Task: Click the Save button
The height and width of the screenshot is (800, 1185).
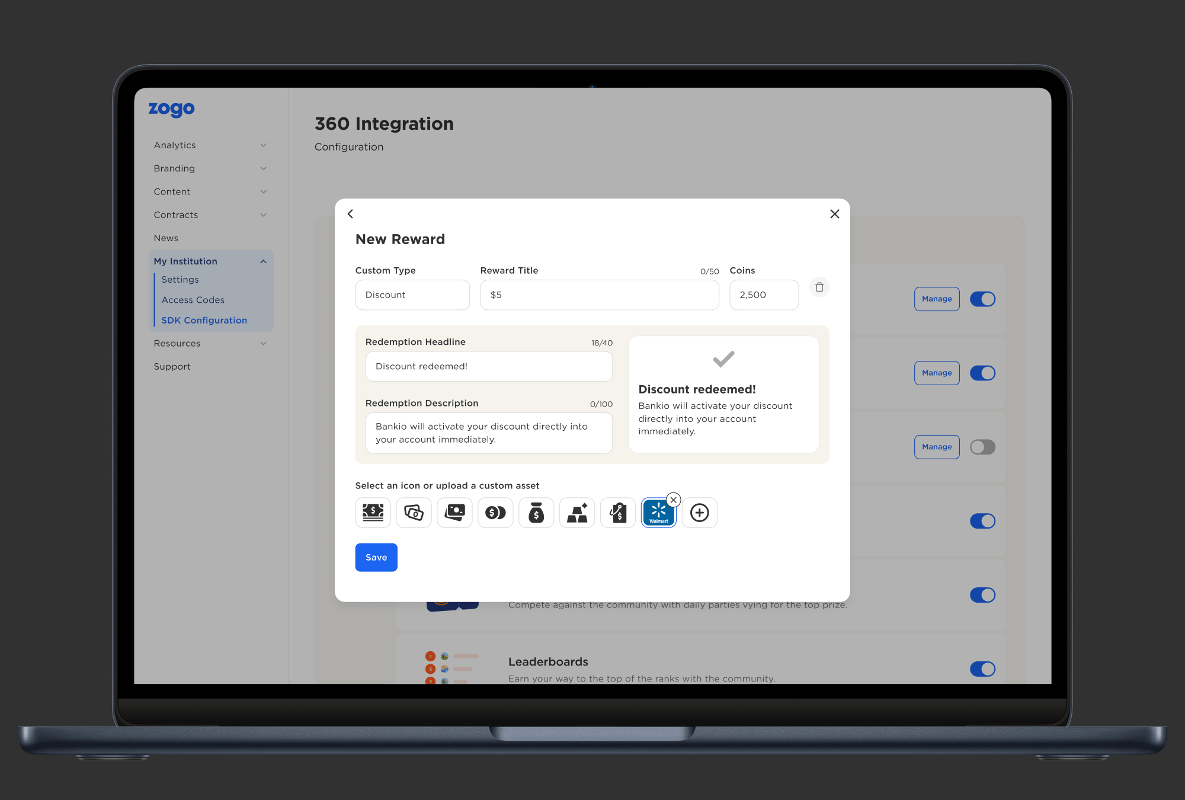Action: coord(376,557)
